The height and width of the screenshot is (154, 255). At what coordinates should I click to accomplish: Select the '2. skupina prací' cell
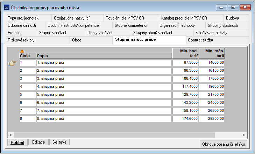[x=104, y=71]
